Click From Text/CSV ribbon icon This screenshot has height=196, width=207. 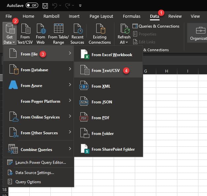coord(25,30)
